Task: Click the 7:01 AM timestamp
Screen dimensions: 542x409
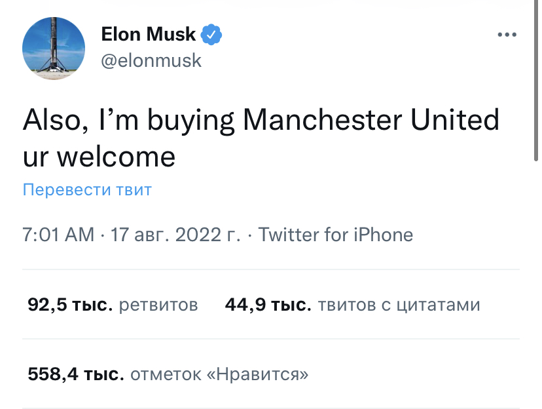Action: tap(58, 235)
